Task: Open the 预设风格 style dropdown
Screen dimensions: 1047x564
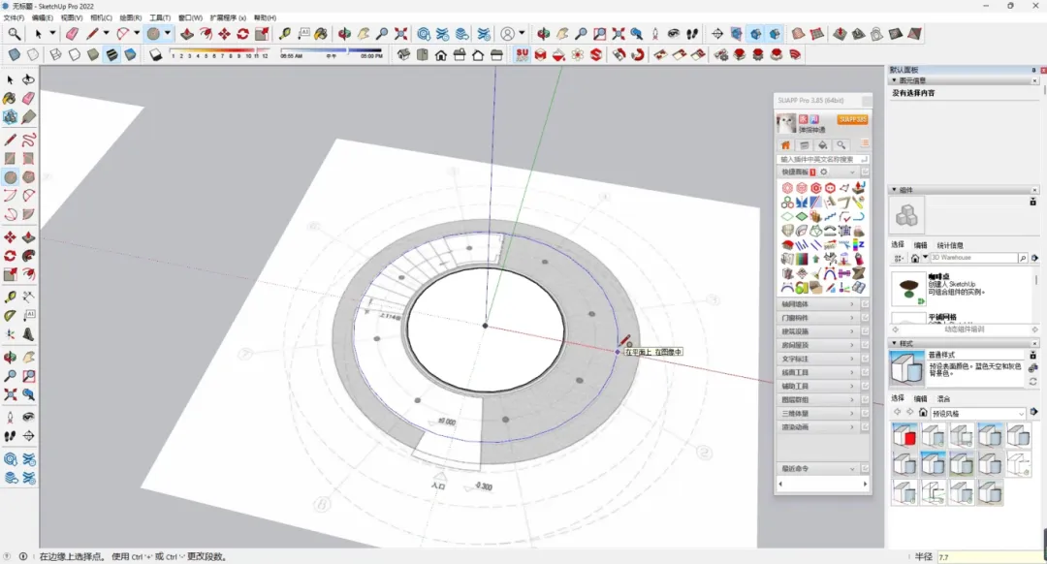Action: coord(977,414)
